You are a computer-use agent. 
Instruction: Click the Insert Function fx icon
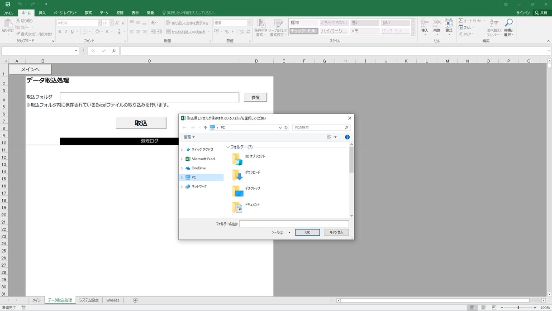(x=114, y=51)
